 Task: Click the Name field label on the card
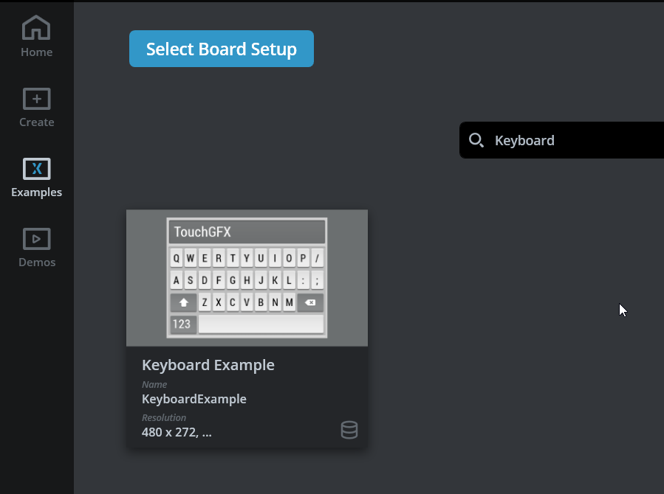[x=154, y=384]
